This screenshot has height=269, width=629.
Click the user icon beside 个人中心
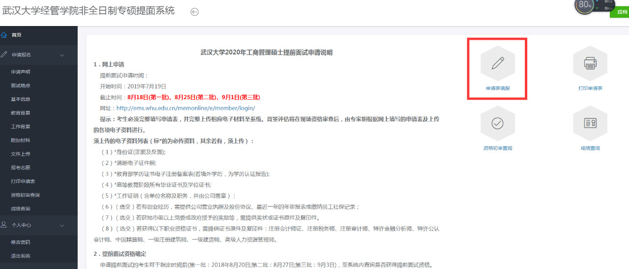coord(4,225)
